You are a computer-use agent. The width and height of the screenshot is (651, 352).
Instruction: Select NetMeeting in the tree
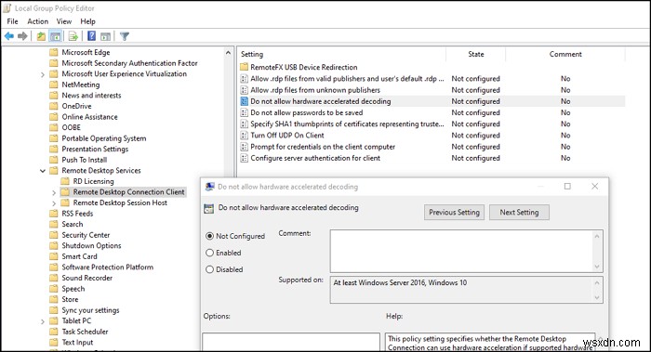coord(81,85)
